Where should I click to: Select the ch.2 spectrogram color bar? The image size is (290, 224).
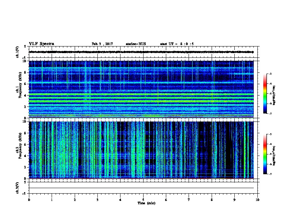click(x=265, y=154)
